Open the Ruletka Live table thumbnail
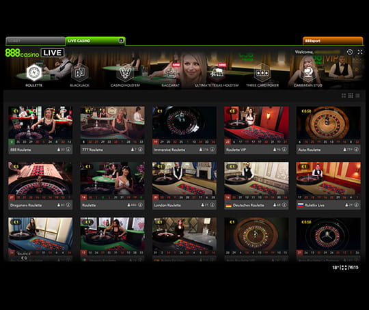This screenshot has height=310, width=369. pyautogui.click(x=329, y=178)
